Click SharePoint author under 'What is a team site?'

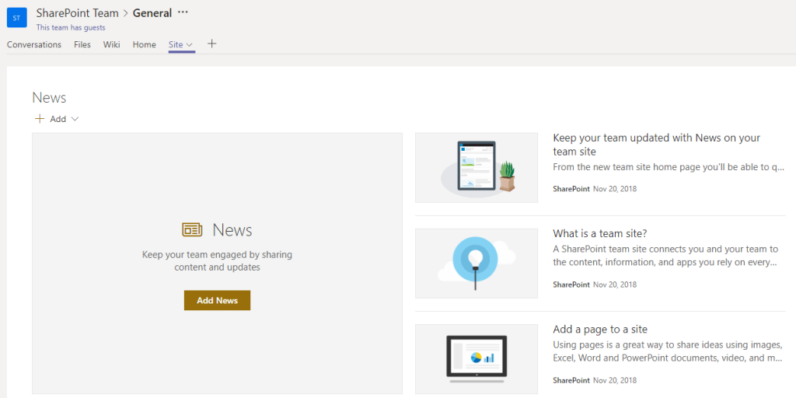pyautogui.click(x=571, y=285)
